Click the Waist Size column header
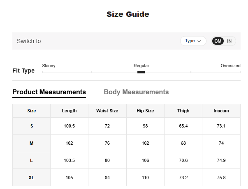Screen dimensions: 248x189 tap(107, 111)
